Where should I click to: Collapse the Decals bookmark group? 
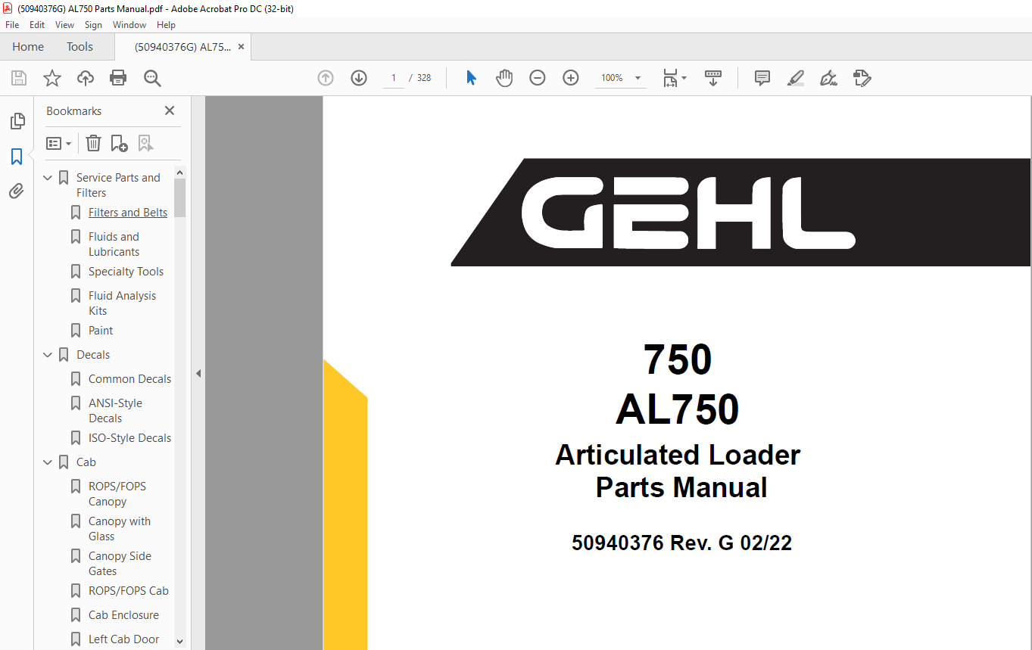pyautogui.click(x=48, y=355)
